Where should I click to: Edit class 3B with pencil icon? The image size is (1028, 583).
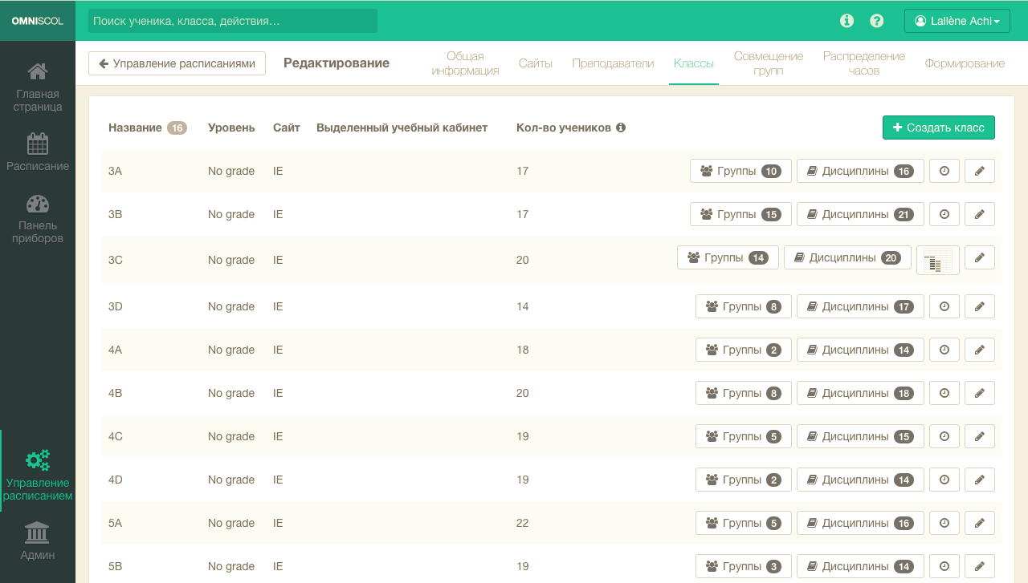pos(979,214)
